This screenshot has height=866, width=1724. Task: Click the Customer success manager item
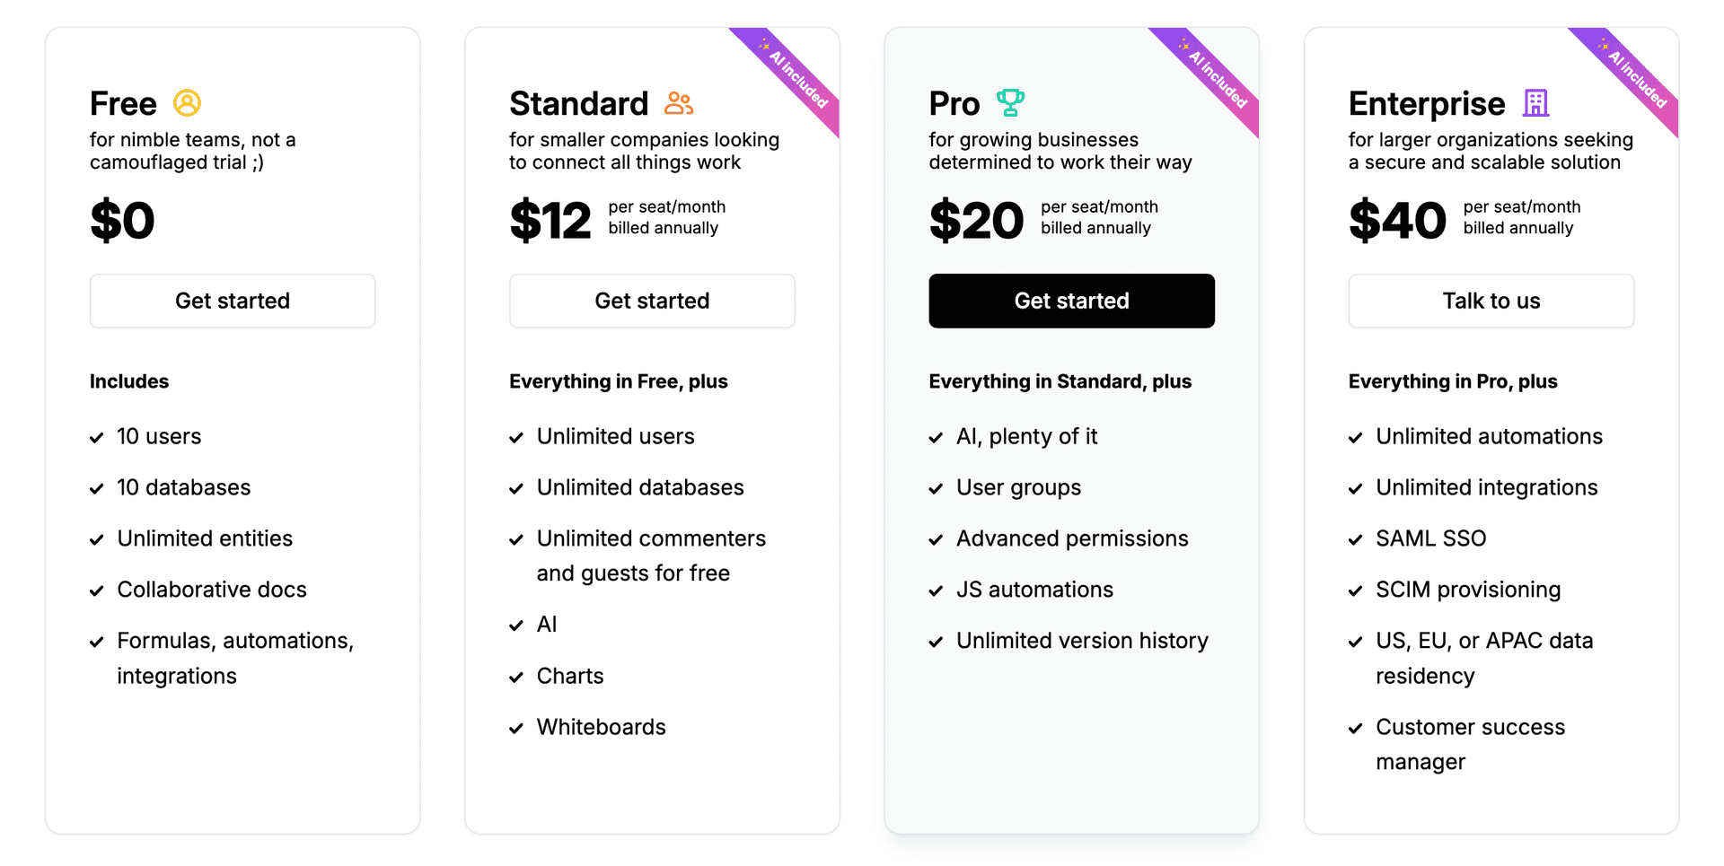click(x=1470, y=744)
